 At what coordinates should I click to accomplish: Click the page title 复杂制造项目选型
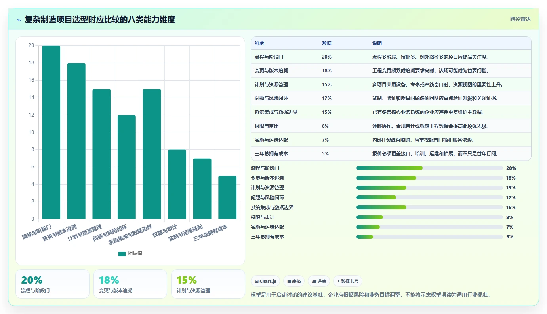pyautogui.click(x=100, y=19)
